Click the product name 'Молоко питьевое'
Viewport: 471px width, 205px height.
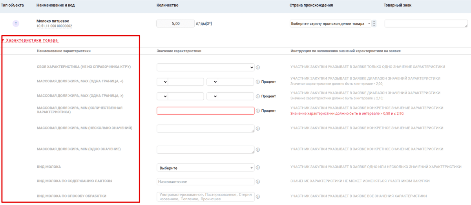(53, 21)
